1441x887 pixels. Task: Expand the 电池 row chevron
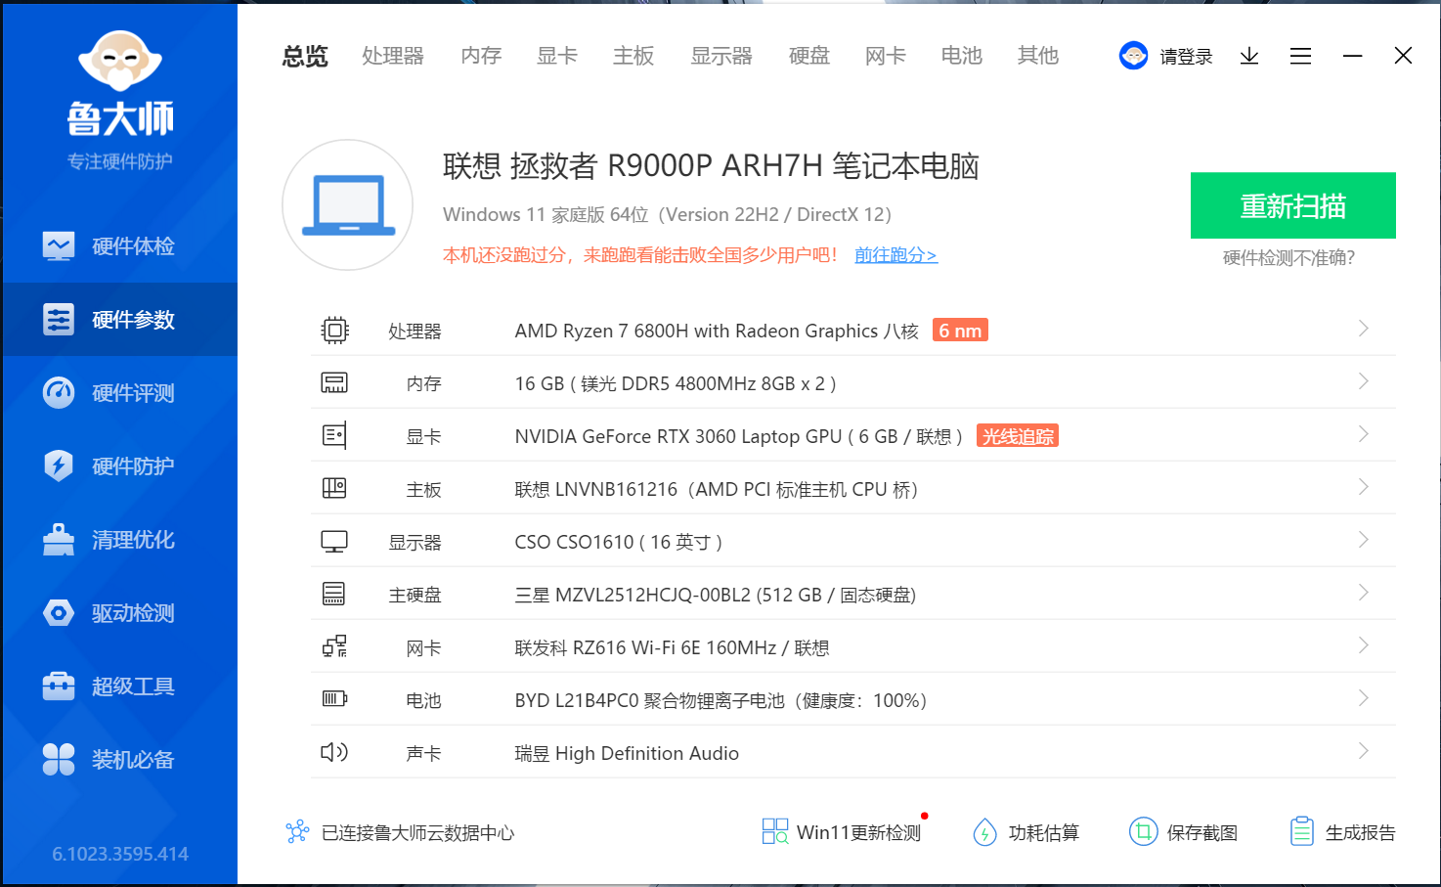click(1364, 698)
